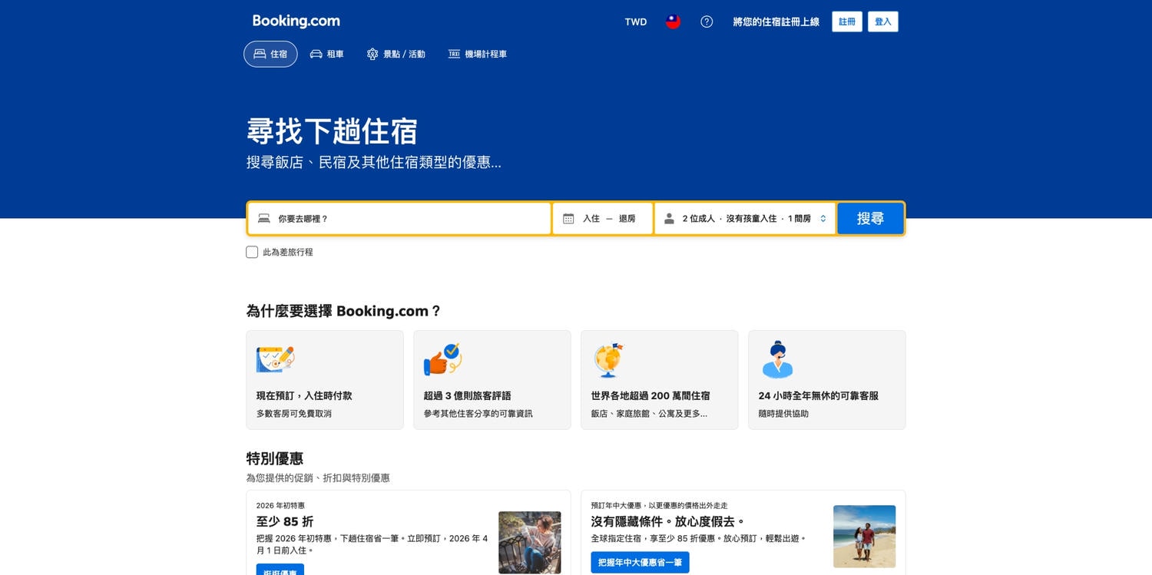Click the 2026 年初特惠 label
The width and height of the screenshot is (1152, 575).
280,506
